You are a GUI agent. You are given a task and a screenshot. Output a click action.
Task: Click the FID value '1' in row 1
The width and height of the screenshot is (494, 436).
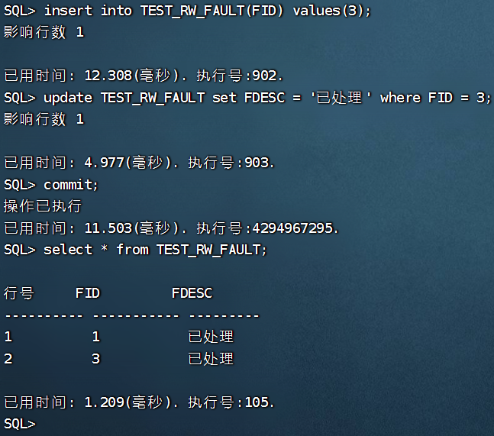point(96,337)
